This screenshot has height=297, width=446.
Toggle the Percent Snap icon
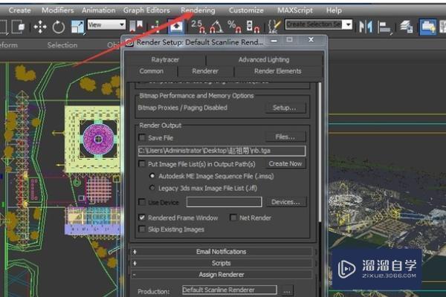(235, 27)
